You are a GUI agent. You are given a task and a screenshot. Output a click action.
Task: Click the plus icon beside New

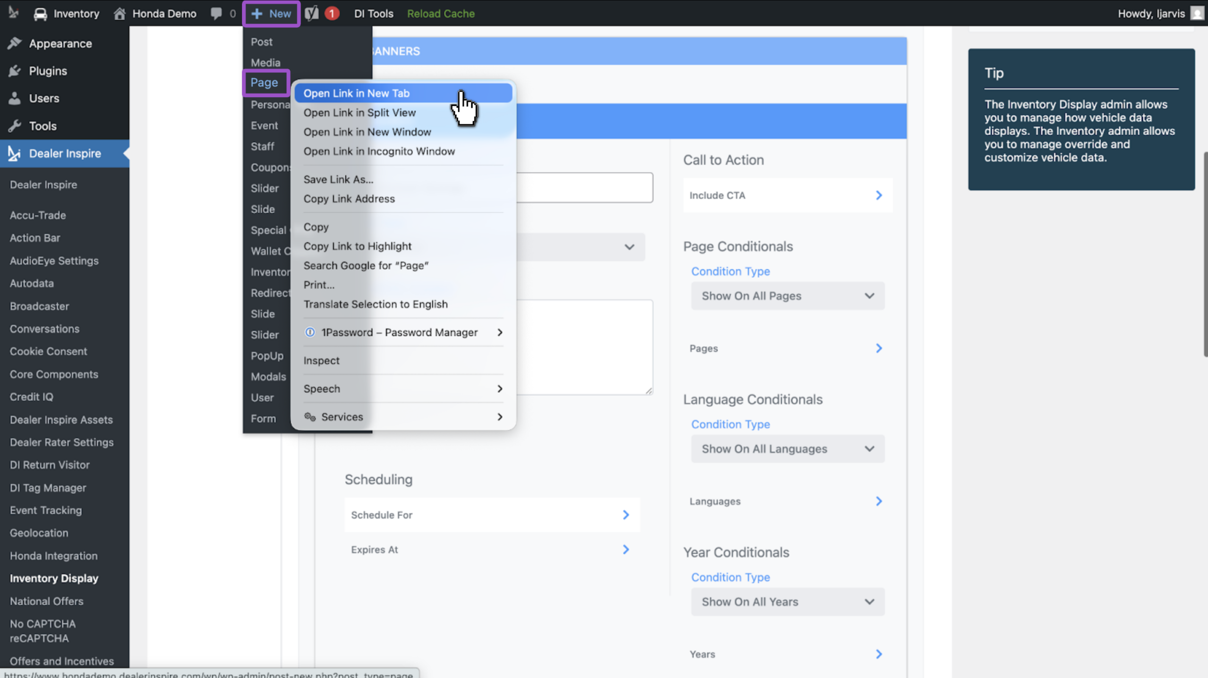[257, 14]
